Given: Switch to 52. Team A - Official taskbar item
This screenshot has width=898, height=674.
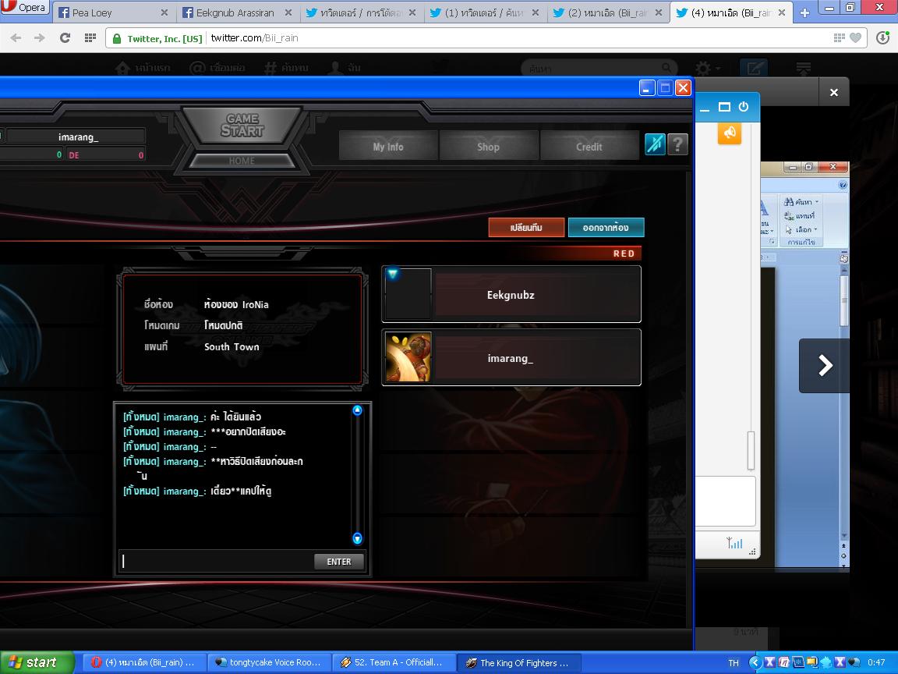Looking at the screenshot, I should click(x=394, y=662).
